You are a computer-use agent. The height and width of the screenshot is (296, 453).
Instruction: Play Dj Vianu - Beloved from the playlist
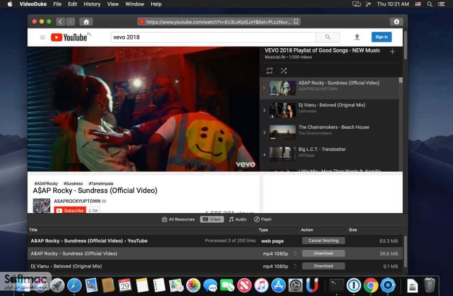(x=329, y=110)
